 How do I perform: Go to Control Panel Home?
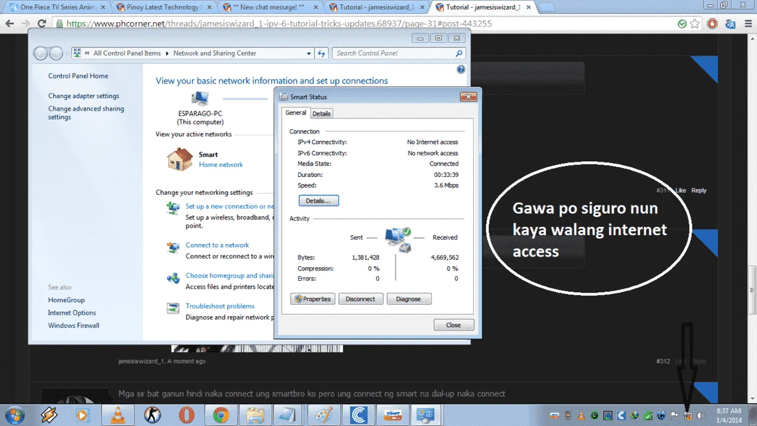coord(78,76)
